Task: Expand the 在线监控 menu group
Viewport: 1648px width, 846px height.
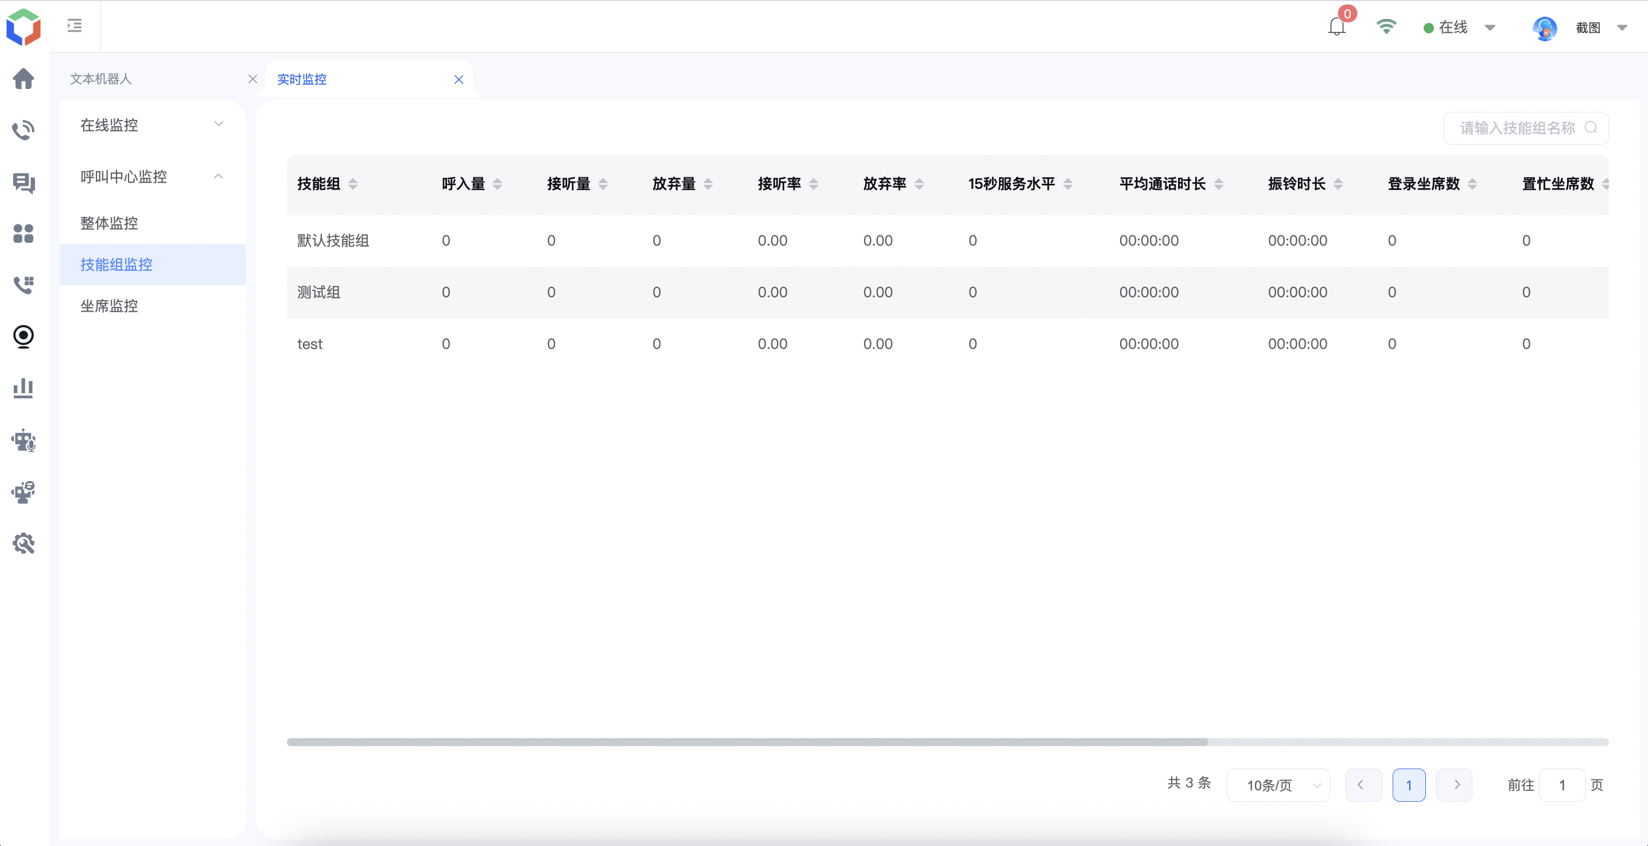Action: (152, 125)
